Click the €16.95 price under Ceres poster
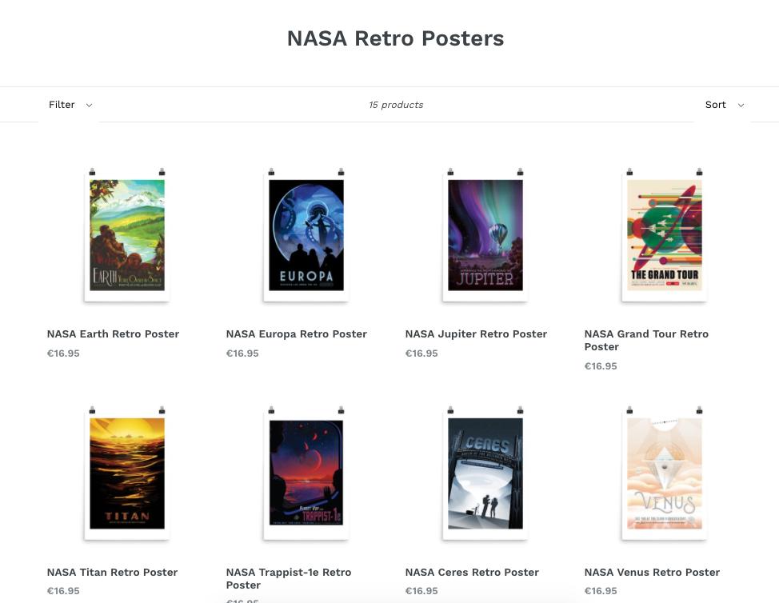Screen dimensions: 779x603 [x=421, y=590]
